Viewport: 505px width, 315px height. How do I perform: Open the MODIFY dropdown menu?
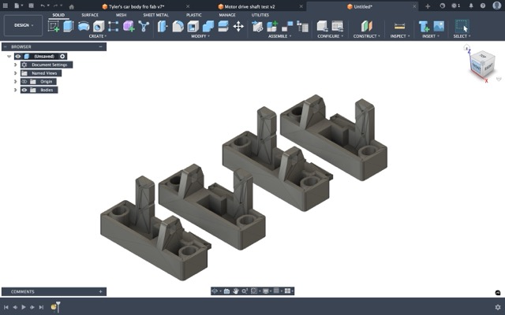pyautogui.click(x=200, y=36)
